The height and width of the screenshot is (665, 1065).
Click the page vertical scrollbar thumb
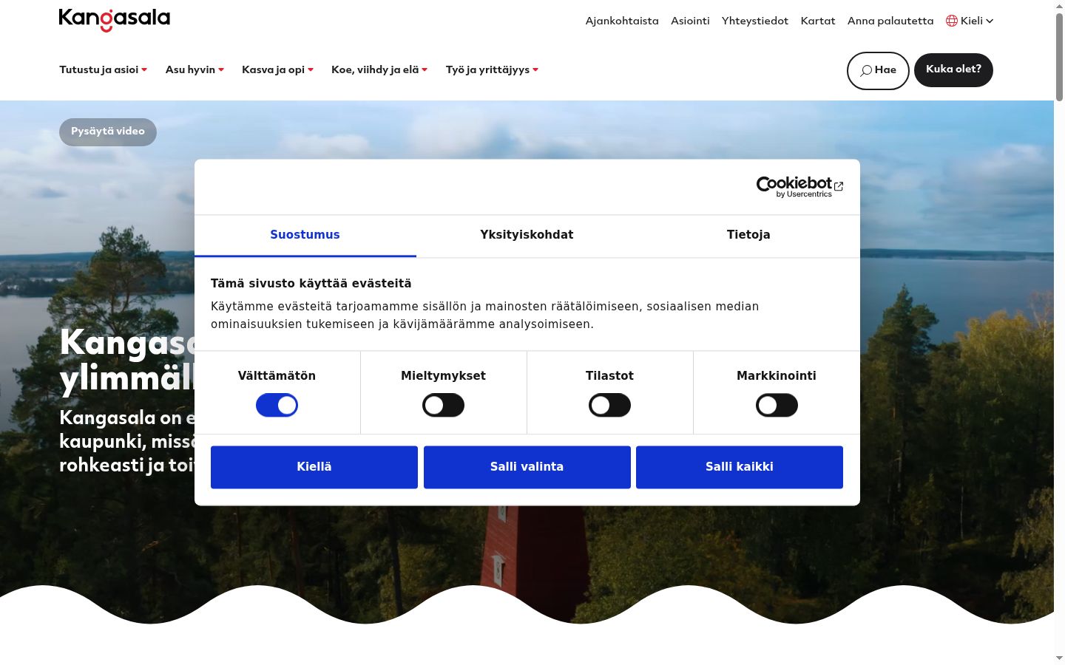pos(1059,56)
